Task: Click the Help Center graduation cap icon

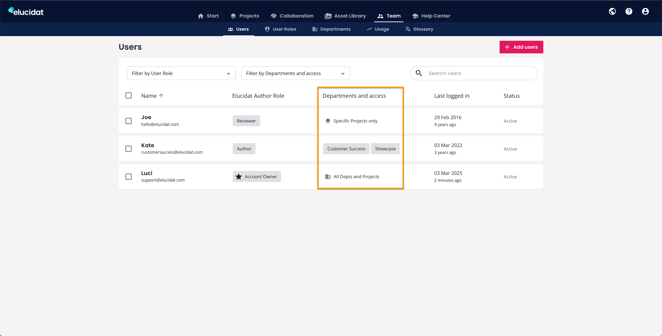Action: point(415,16)
